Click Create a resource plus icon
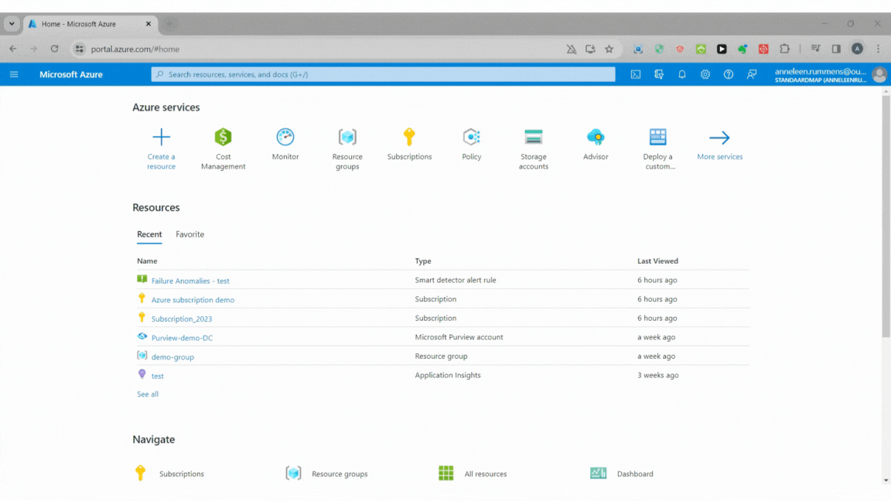This screenshot has width=891, height=501. [x=162, y=137]
